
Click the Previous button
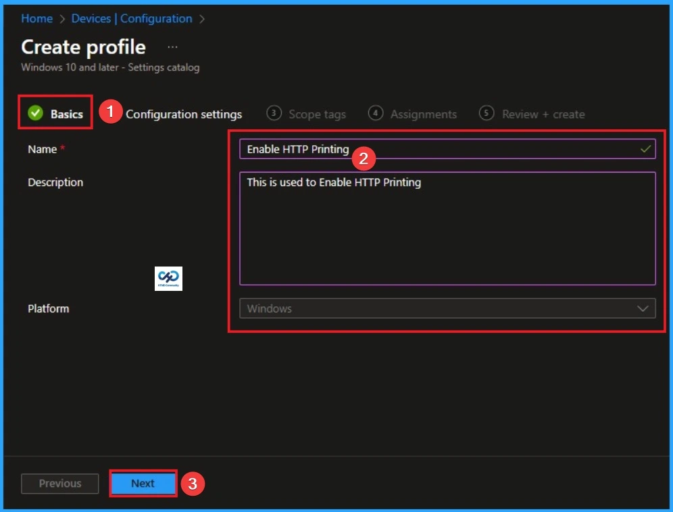click(x=59, y=483)
